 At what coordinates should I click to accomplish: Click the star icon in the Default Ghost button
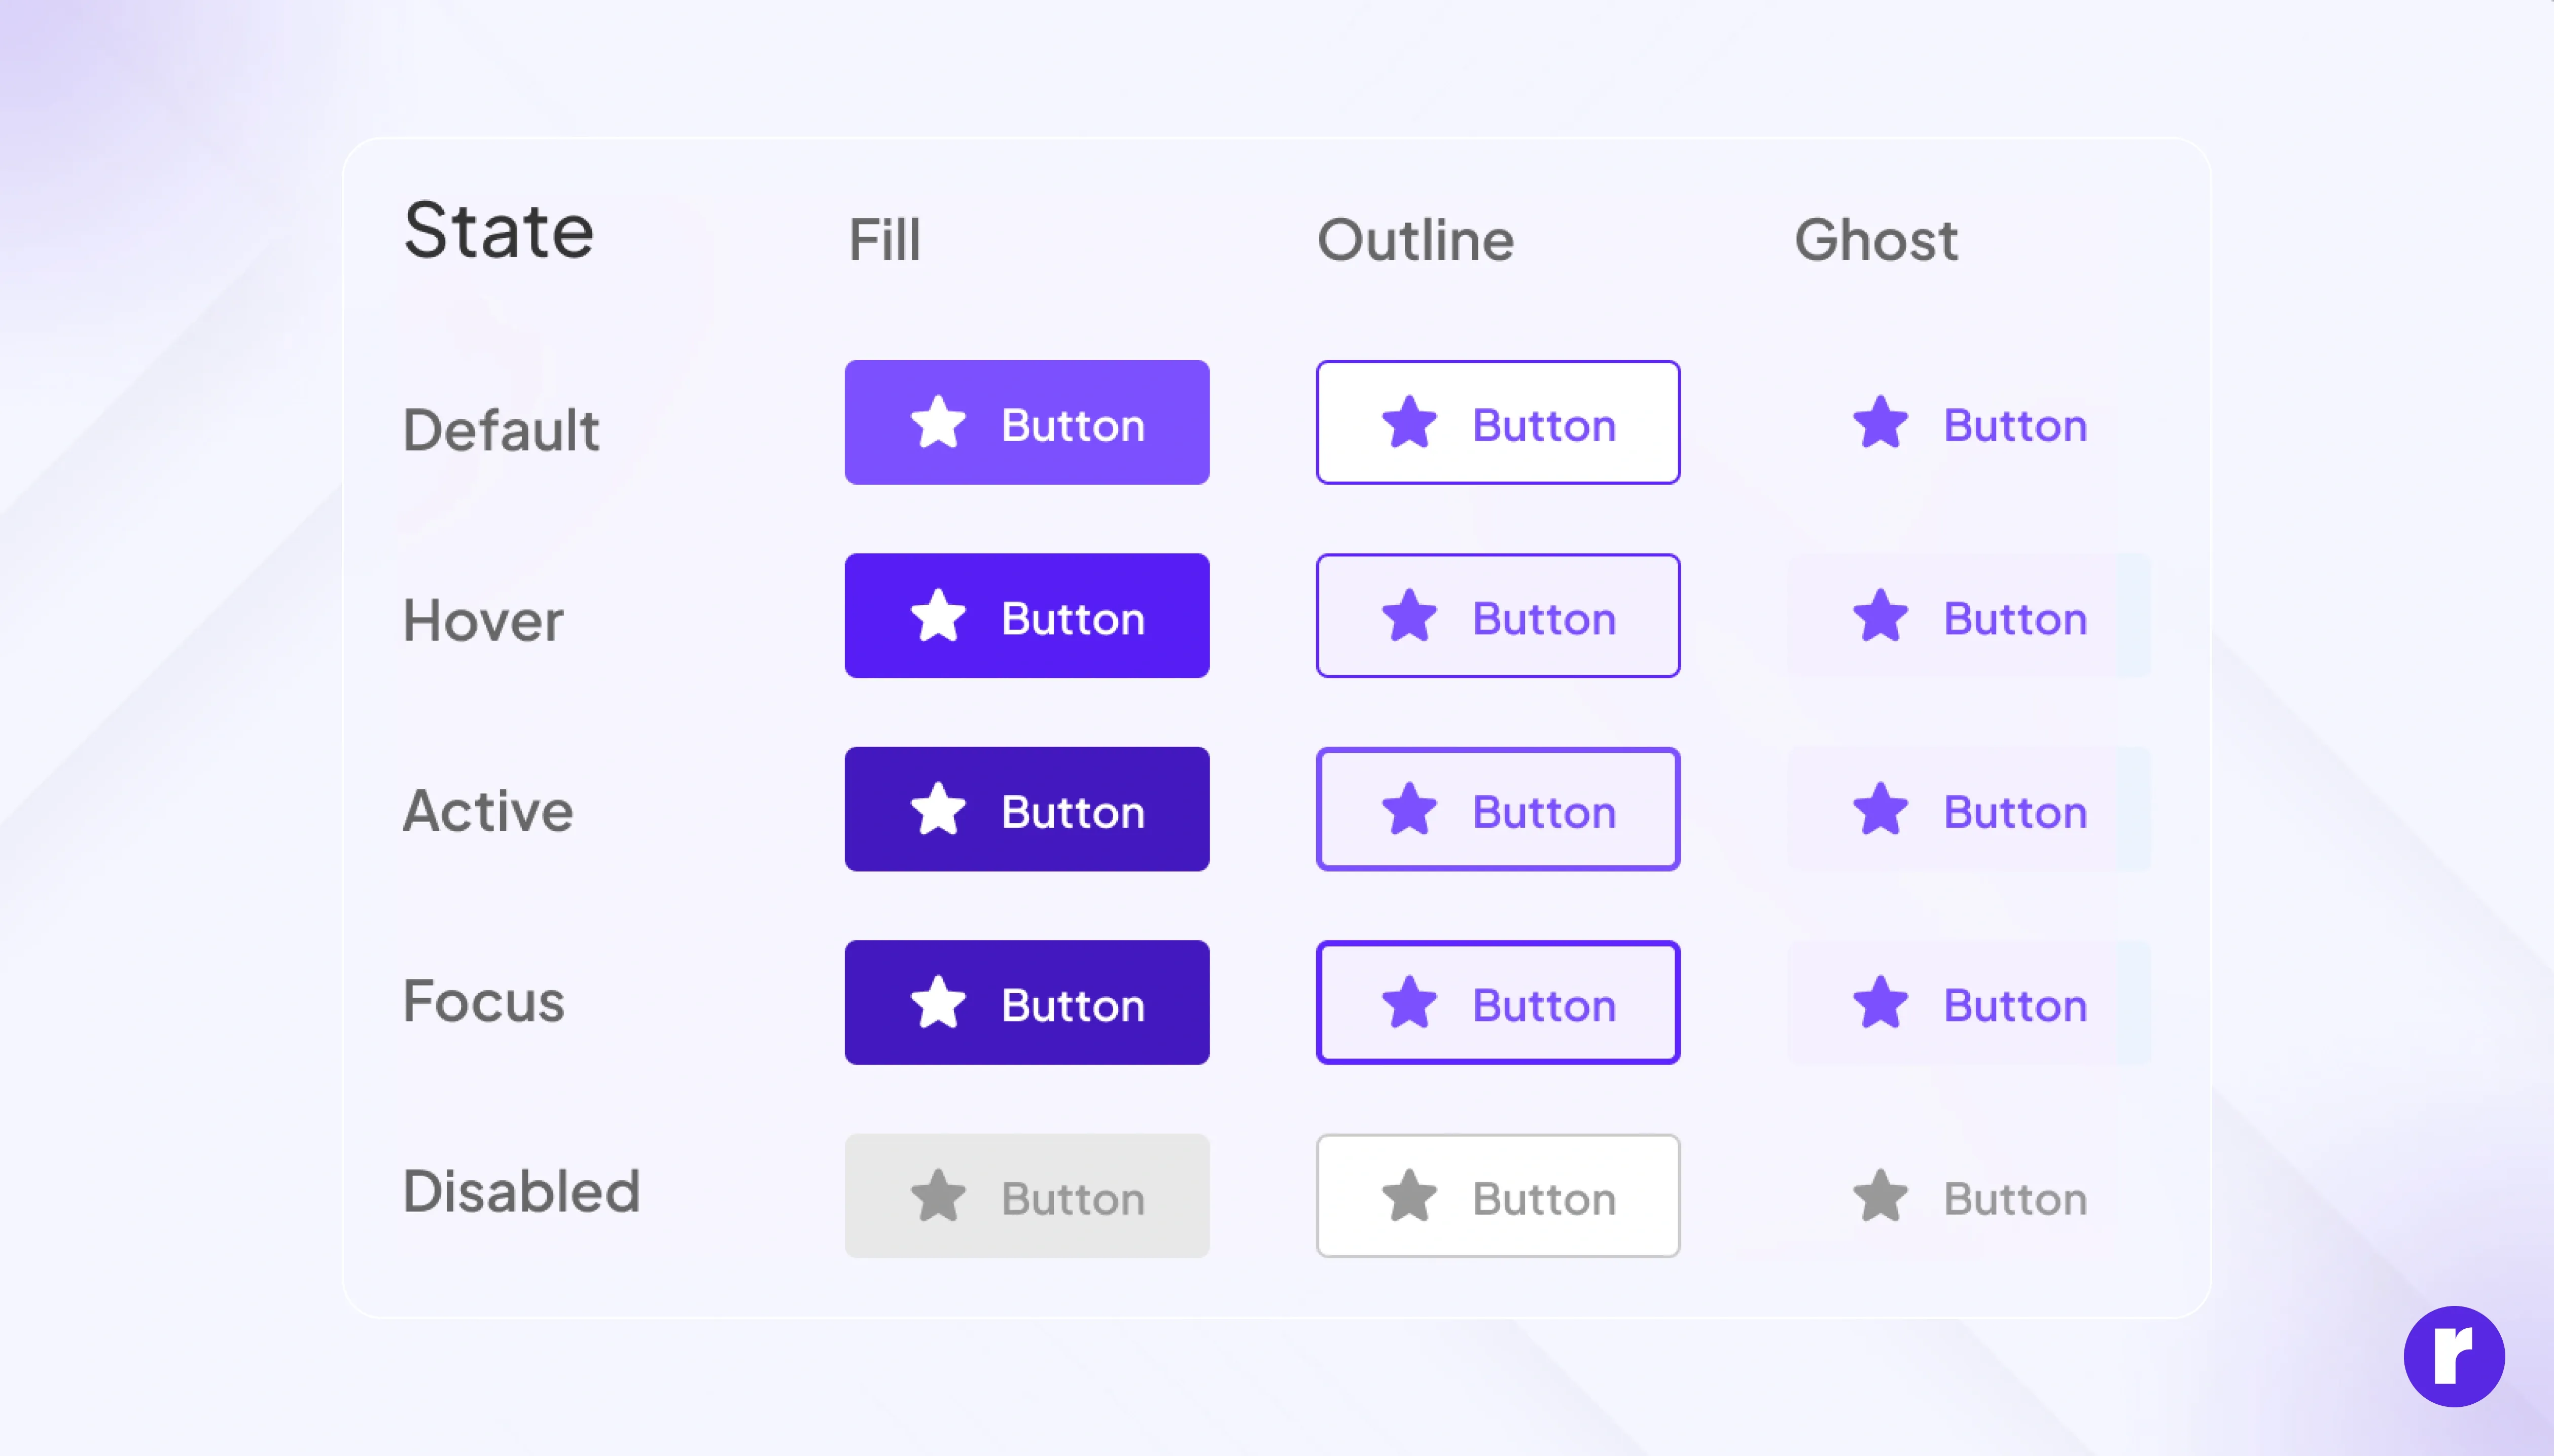[1879, 423]
